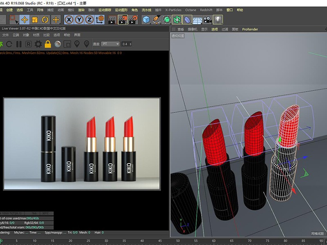Open 创建 menu in main menu bar
327x245 pixels.
(9, 10)
